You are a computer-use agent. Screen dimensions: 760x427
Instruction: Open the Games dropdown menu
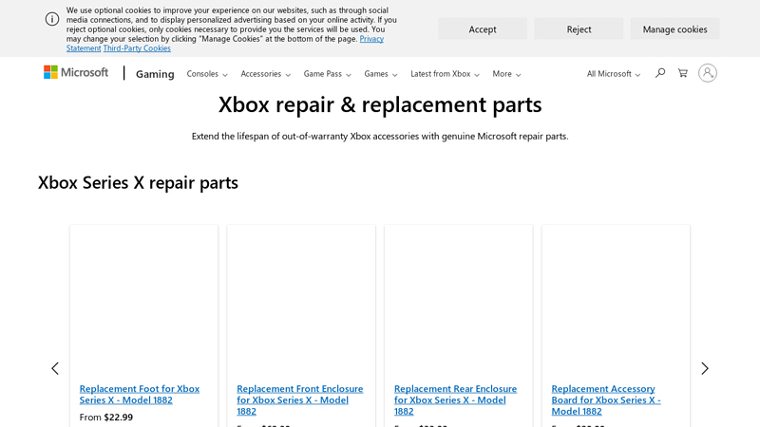click(x=381, y=74)
